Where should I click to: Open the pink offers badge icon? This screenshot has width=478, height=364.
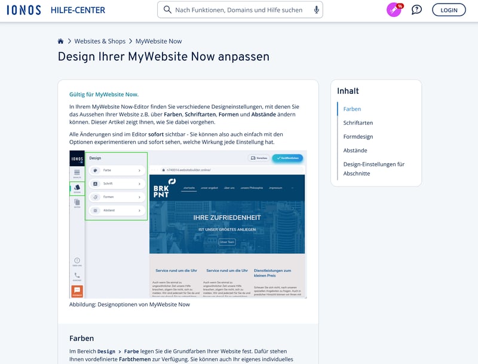click(x=394, y=10)
